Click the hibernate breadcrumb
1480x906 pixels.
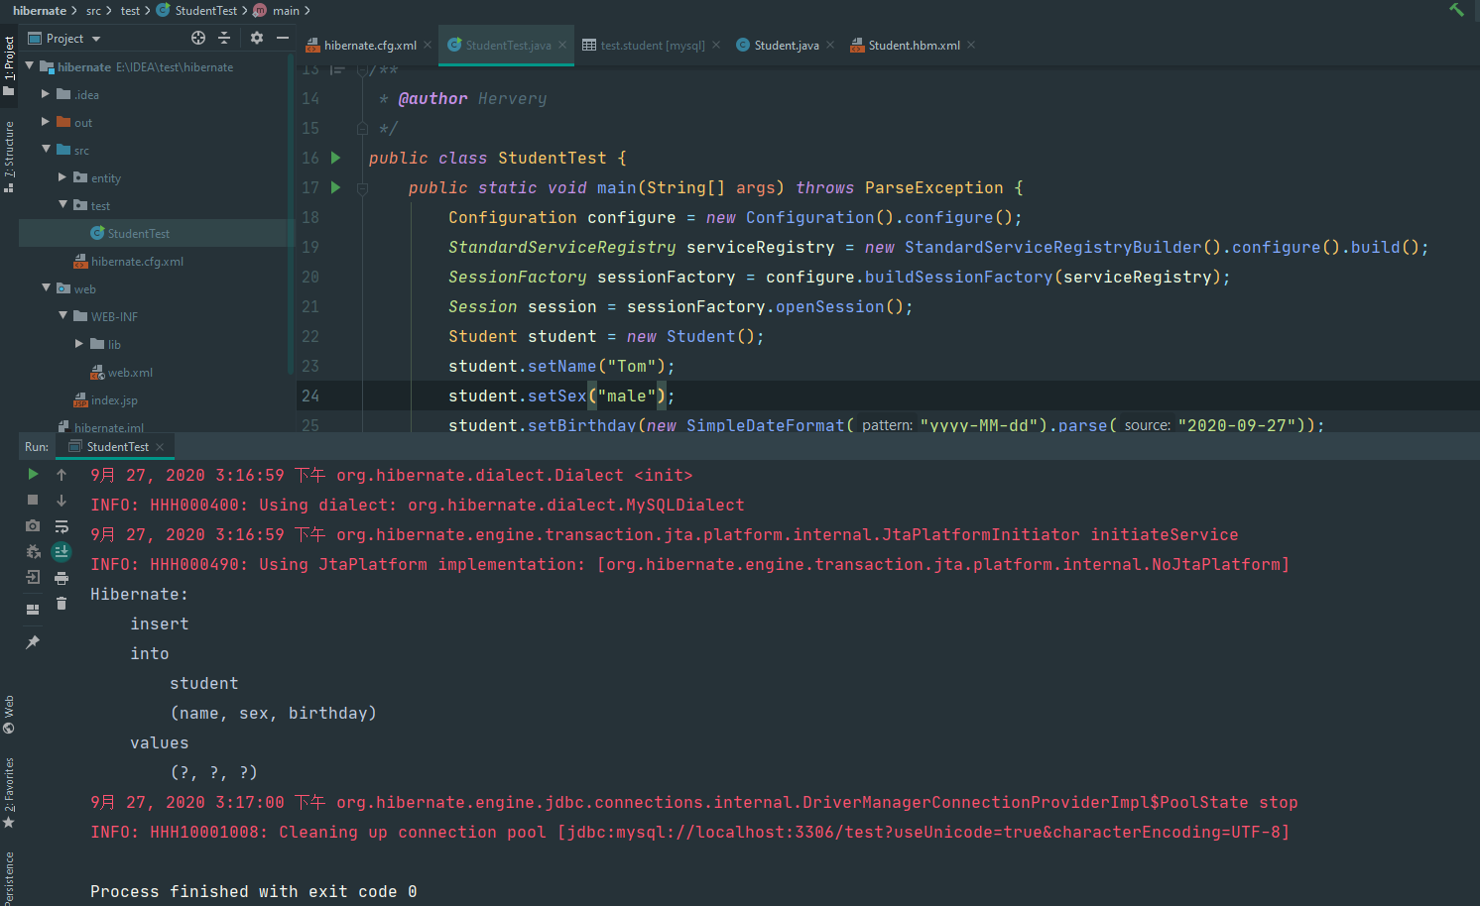pos(40,10)
